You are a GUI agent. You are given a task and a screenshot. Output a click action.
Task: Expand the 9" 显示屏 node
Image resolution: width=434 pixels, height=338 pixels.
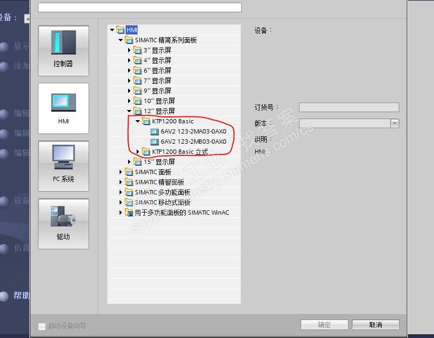[x=129, y=91]
